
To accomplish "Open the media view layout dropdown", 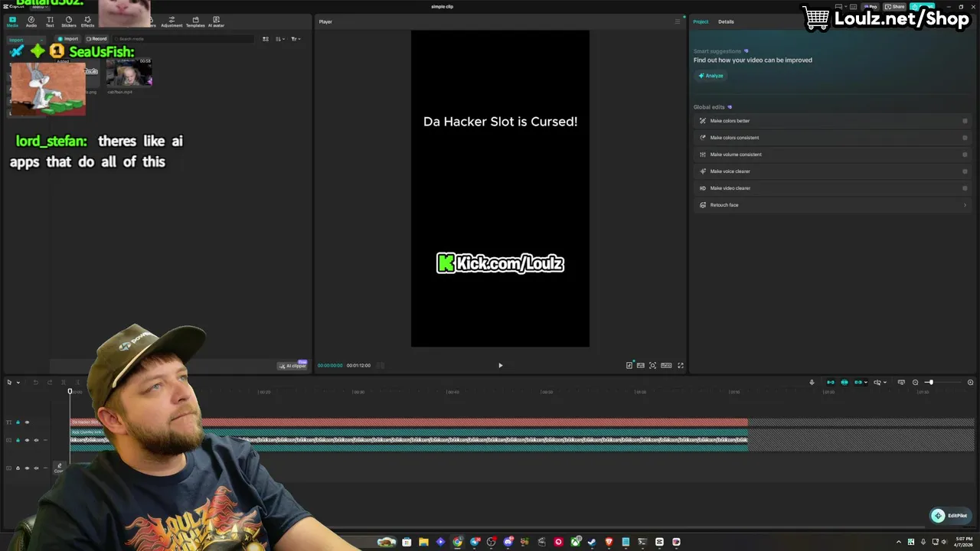I will (x=280, y=39).
